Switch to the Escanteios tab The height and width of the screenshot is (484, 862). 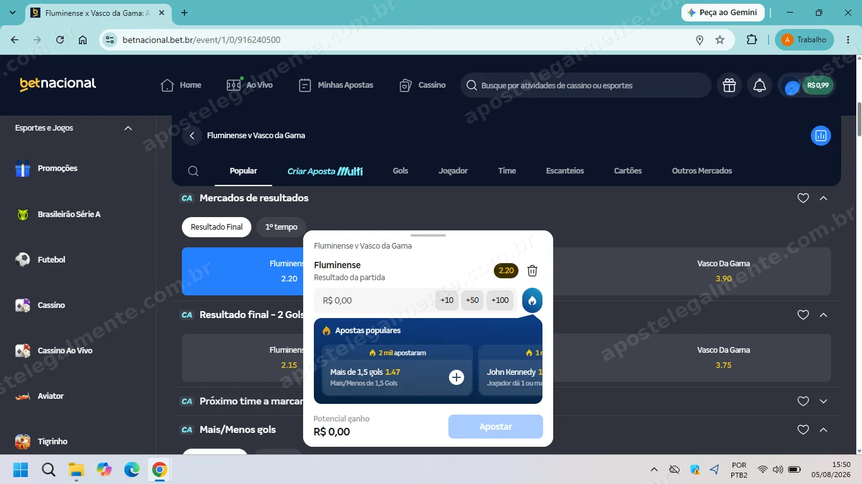(565, 171)
